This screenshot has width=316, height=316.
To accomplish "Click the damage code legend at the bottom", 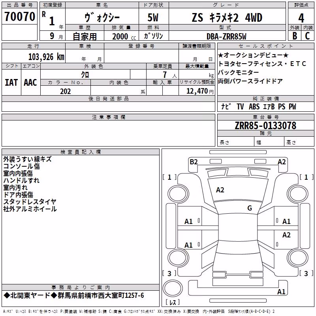I will coord(139,312).
